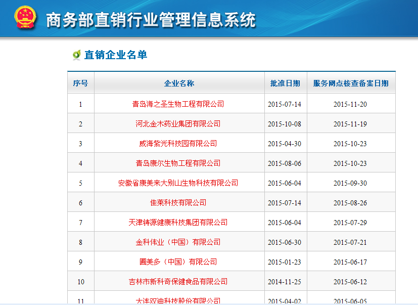Screen dimensions: 418x305
Task: Click the national emblem logo in header
Action: (x=25, y=17)
